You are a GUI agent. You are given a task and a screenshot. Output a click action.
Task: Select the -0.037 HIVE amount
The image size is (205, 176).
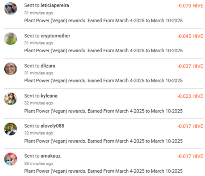(190, 66)
